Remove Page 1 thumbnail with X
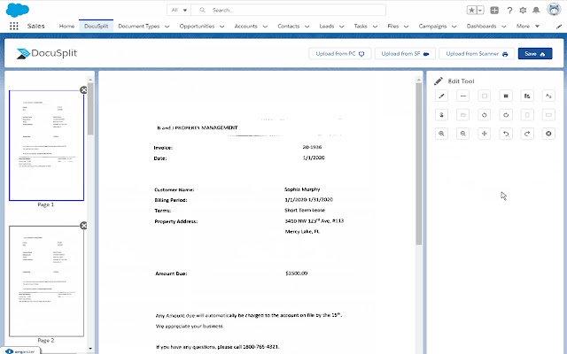Screen dimensions: 567x354 point(83,90)
